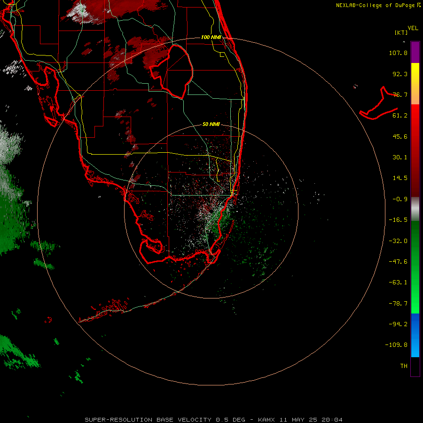Screen dimensions: 423x423
Task: Select the -78.7 scale value
Action: click(x=398, y=304)
